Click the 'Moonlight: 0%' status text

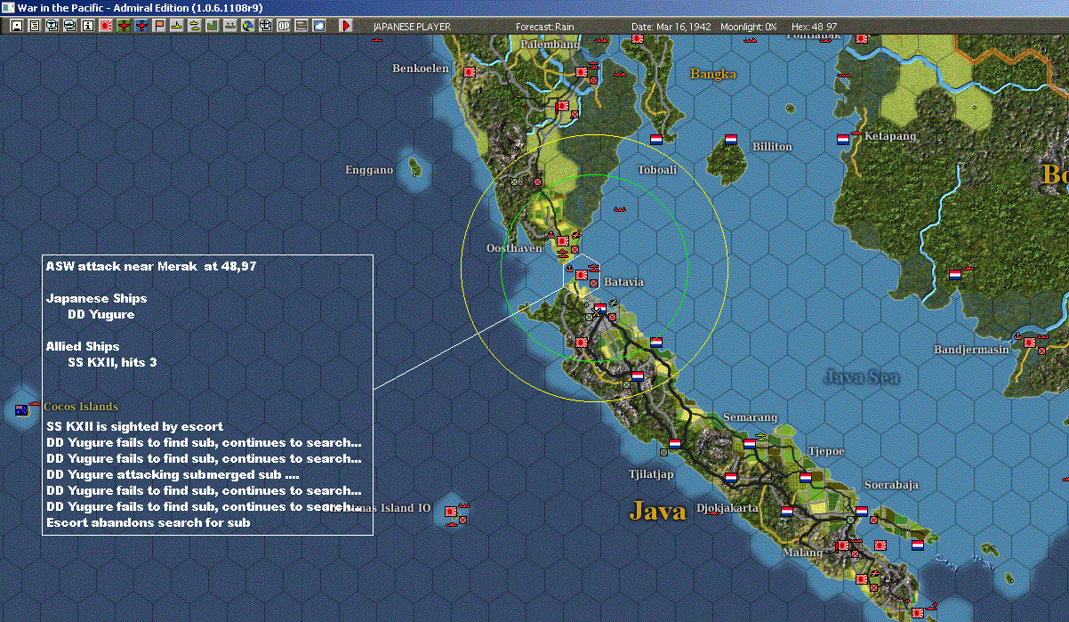(x=749, y=27)
